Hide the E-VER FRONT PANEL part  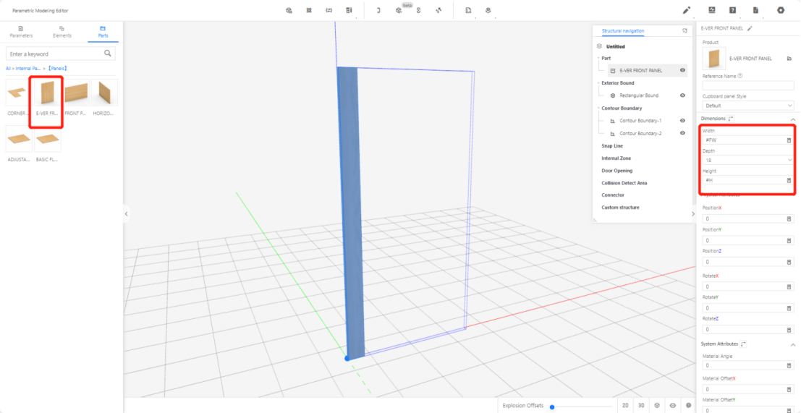click(682, 70)
